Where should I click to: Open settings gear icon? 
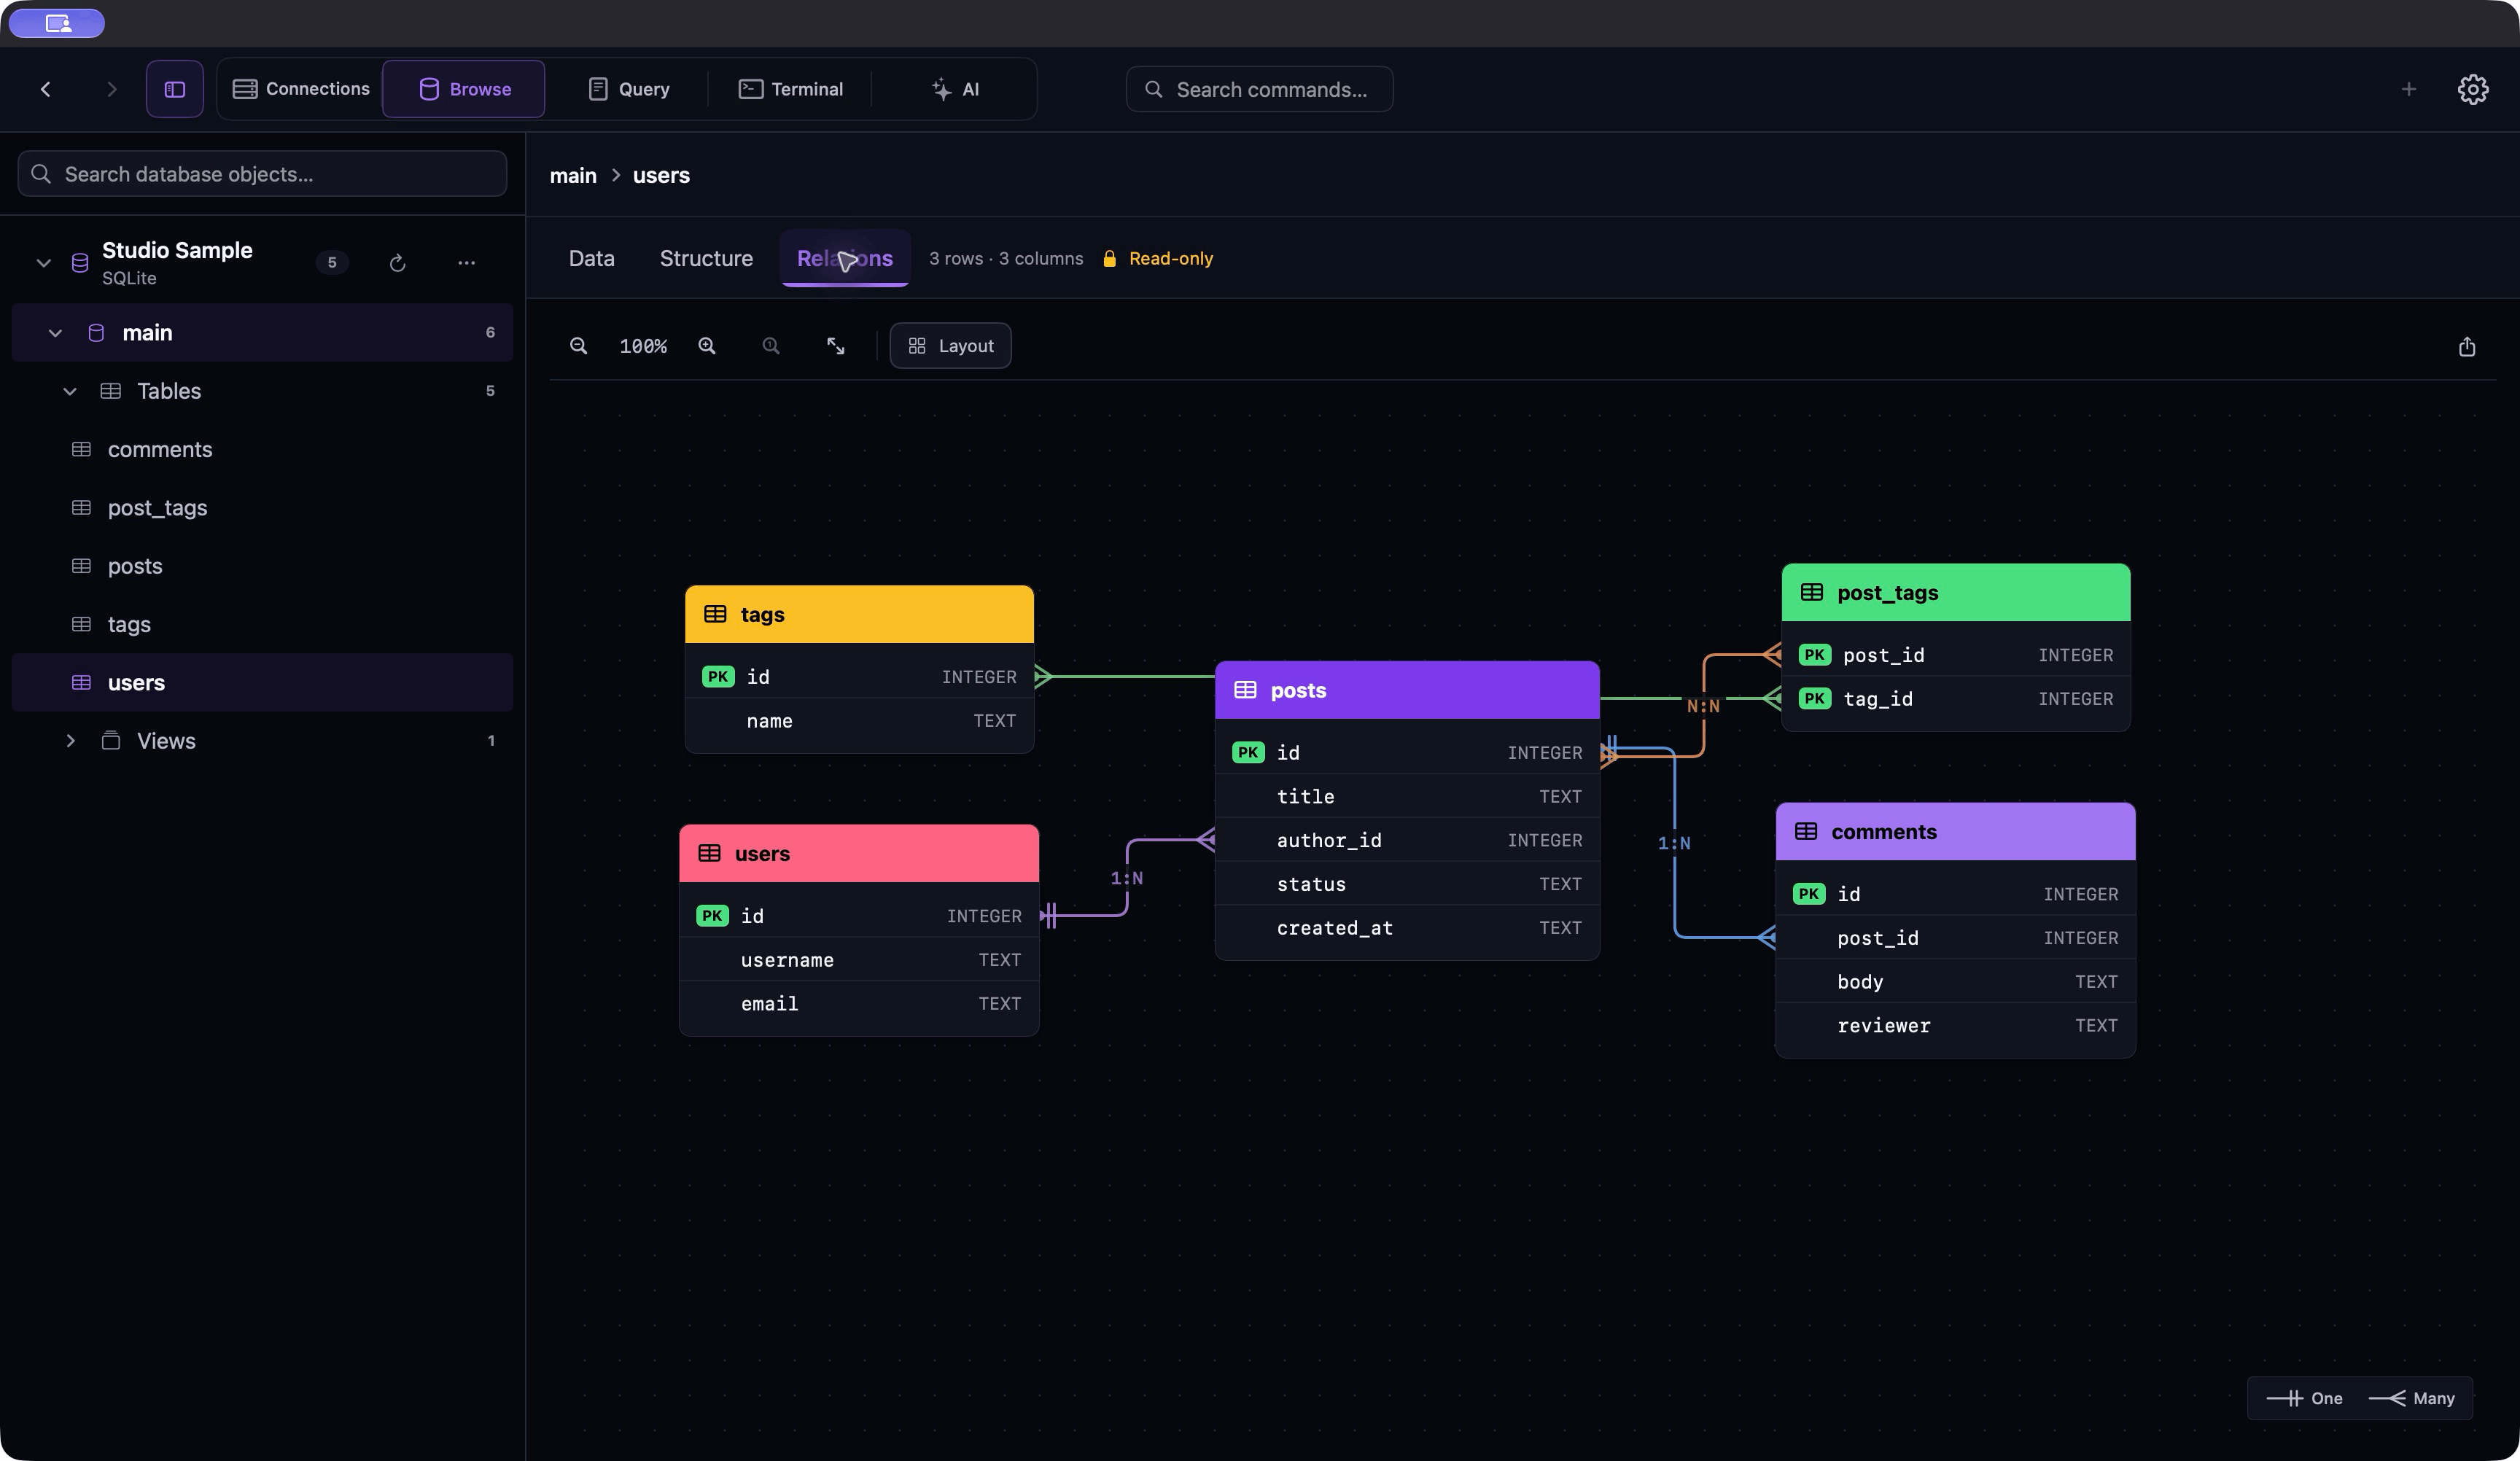(x=2473, y=89)
